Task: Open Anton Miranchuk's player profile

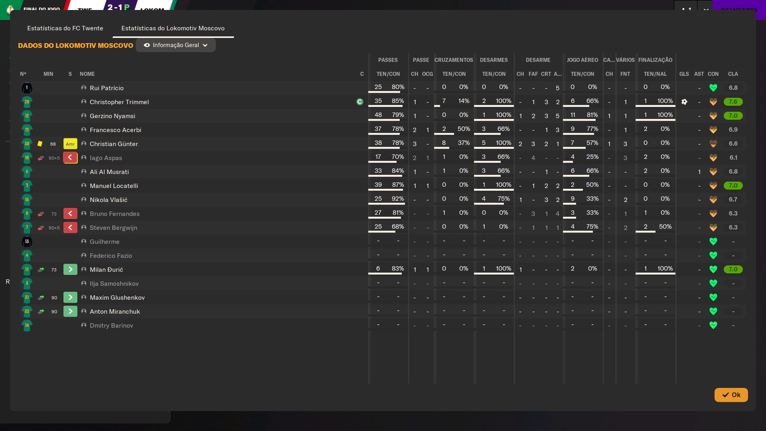Action: pos(115,311)
